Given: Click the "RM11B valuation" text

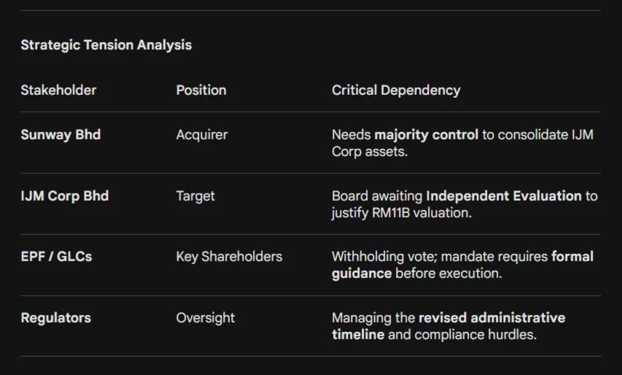Looking at the screenshot, I should tap(417, 213).
